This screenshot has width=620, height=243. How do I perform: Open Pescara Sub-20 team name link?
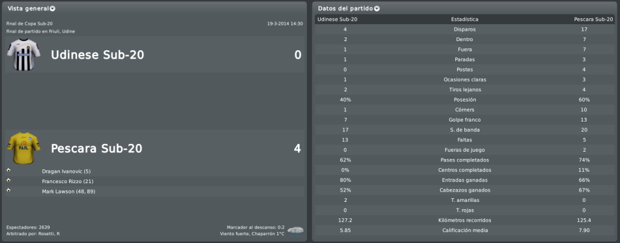96,148
